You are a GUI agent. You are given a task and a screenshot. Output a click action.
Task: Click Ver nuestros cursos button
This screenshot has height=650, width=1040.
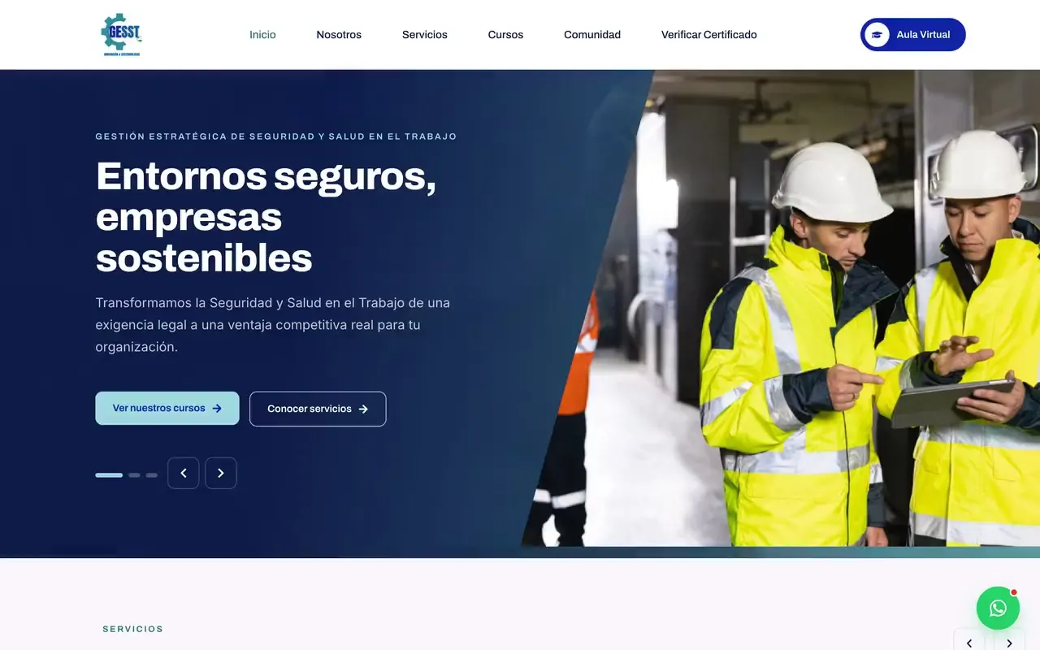(167, 409)
